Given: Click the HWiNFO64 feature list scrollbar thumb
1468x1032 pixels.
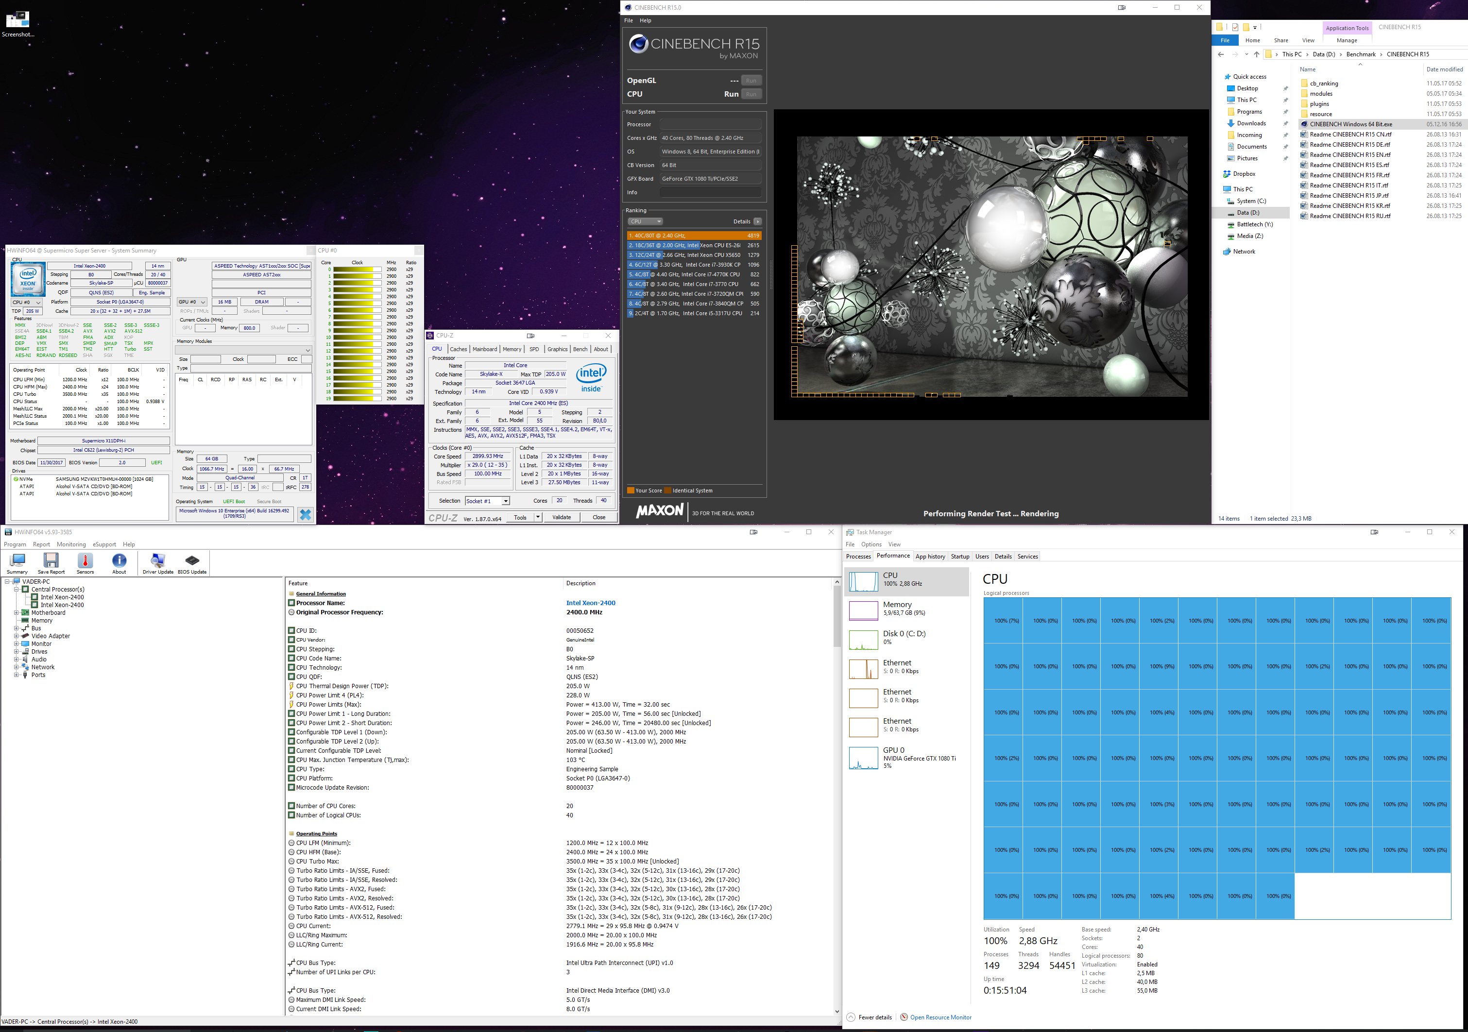Looking at the screenshot, I should (x=837, y=617).
